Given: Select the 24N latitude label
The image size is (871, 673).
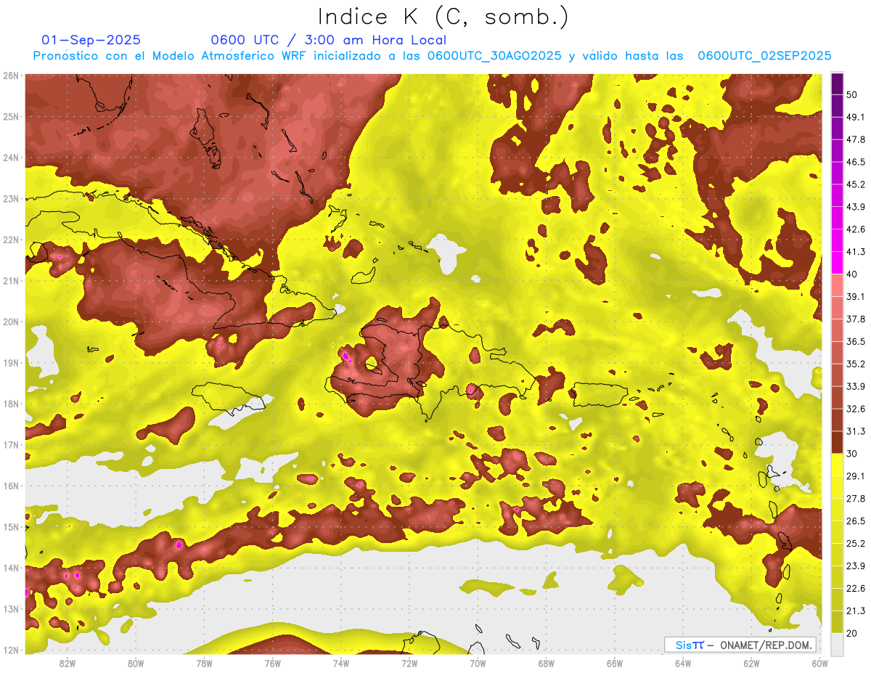Looking at the screenshot, I should click(x=11, y=158).
